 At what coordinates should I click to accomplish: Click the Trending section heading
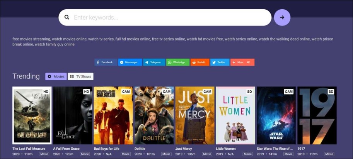click(26, 76)
